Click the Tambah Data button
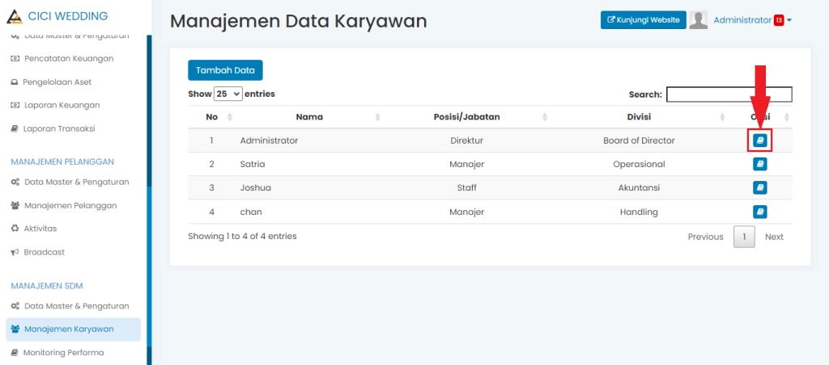 pyautogui.click(x=225, y=70)
